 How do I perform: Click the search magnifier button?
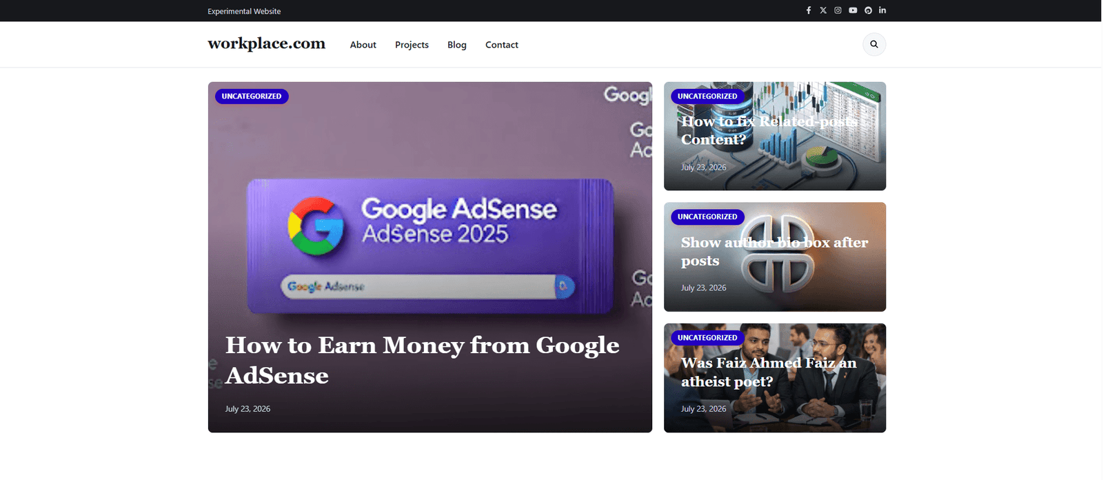874,44
